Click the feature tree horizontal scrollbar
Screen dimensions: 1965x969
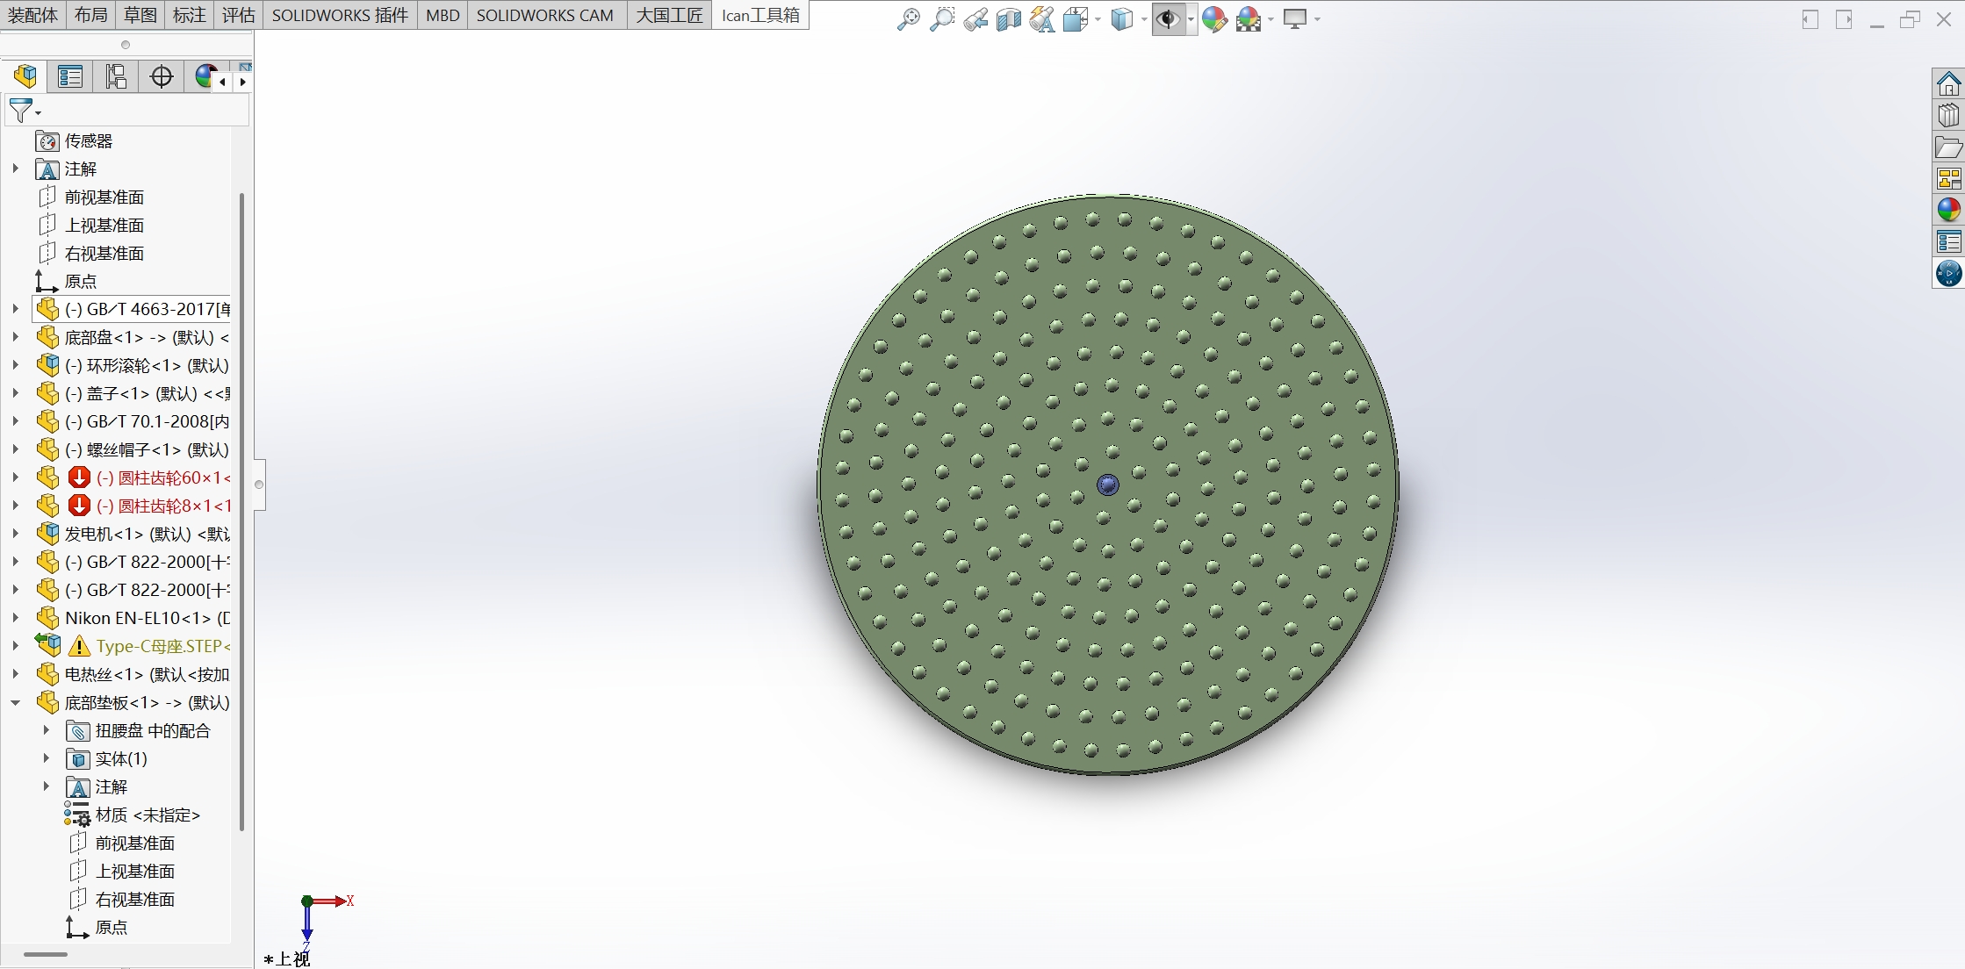[46, 954]
